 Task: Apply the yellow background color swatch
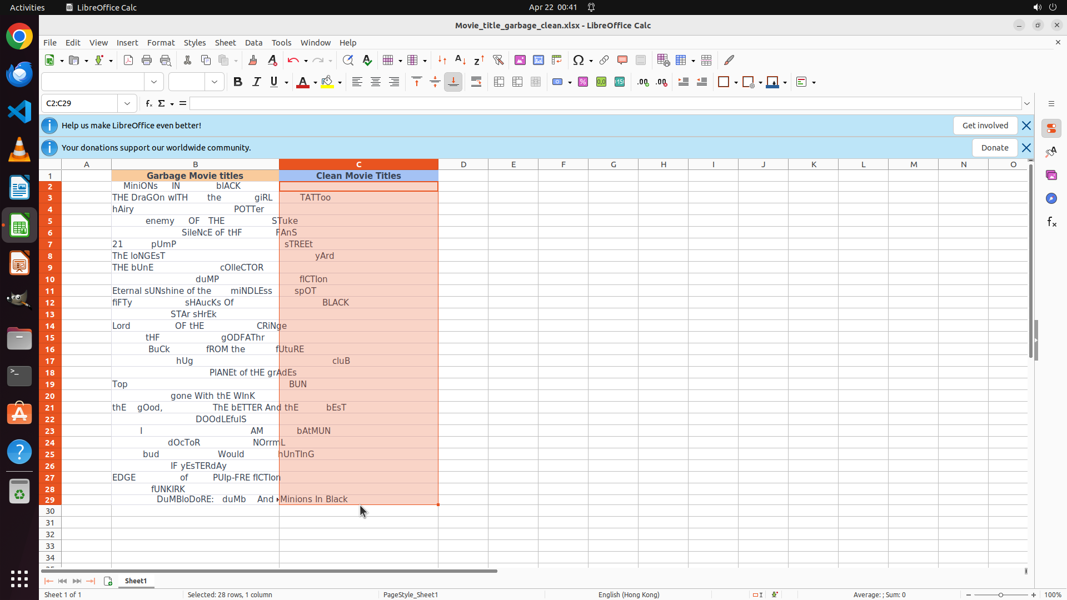point(327,82)
